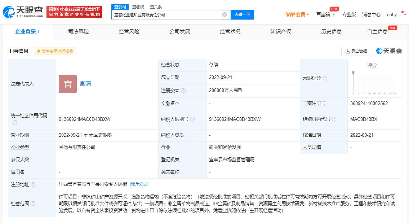
Task: Click the 宫 legal representative avatar
Action: [68, 84]
